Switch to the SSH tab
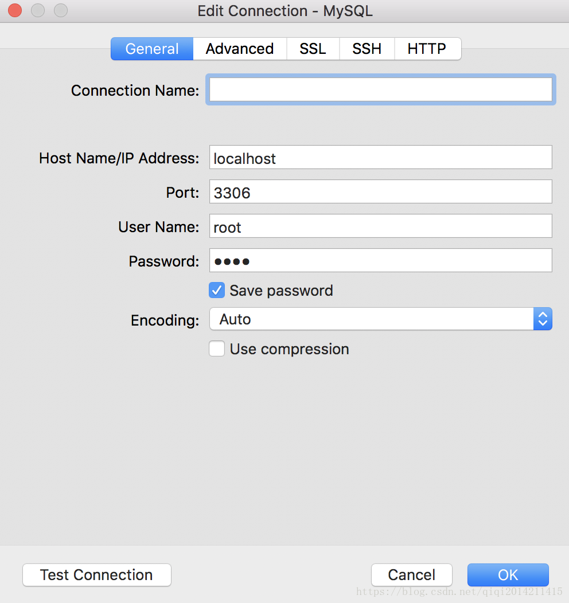Viewport: 569px width, 603px height. click(x=367, y=49)
